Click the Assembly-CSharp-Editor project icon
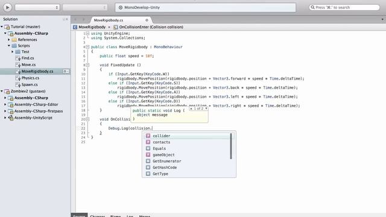Image resolution: width=386 pixels, height=217 pixels. tap(11, 105)
